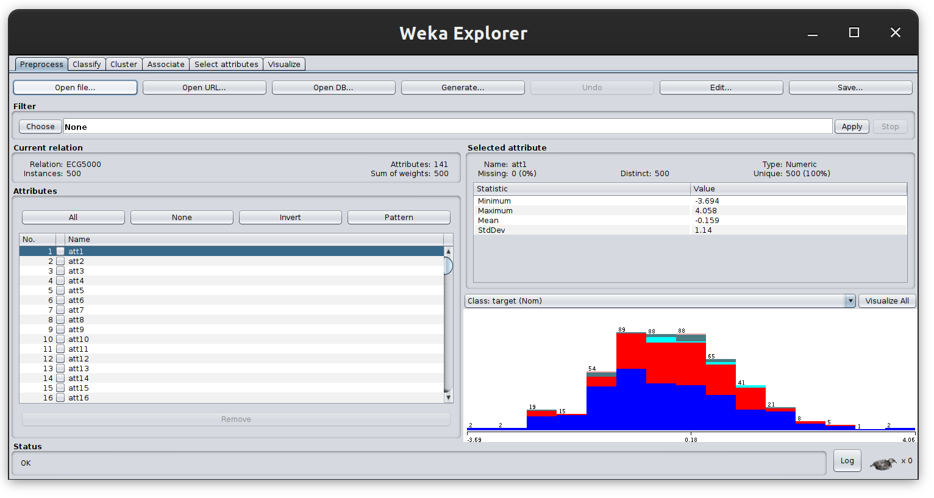The height and width of the screenshot is (498, 934).
Task: Switch to the Visualize tab
Action: pos(284,64)
